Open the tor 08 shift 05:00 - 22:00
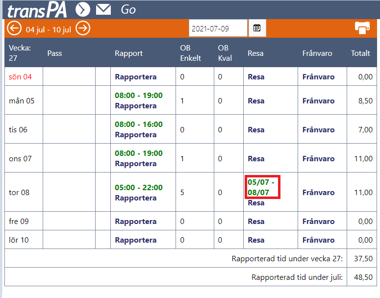The height and width of the screenshot is (298, 380). click(x=139, y=188)
